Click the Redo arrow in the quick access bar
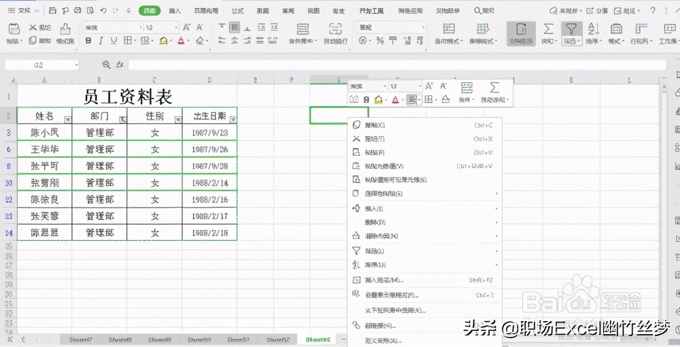 (x=116, y=10)
